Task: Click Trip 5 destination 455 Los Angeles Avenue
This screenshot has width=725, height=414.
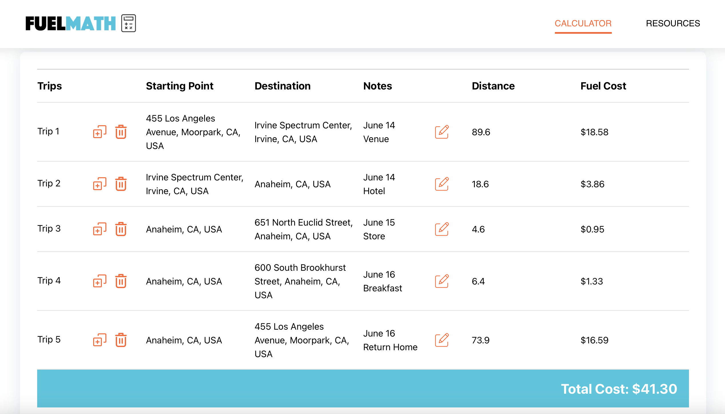Action: tap(302, 340)
